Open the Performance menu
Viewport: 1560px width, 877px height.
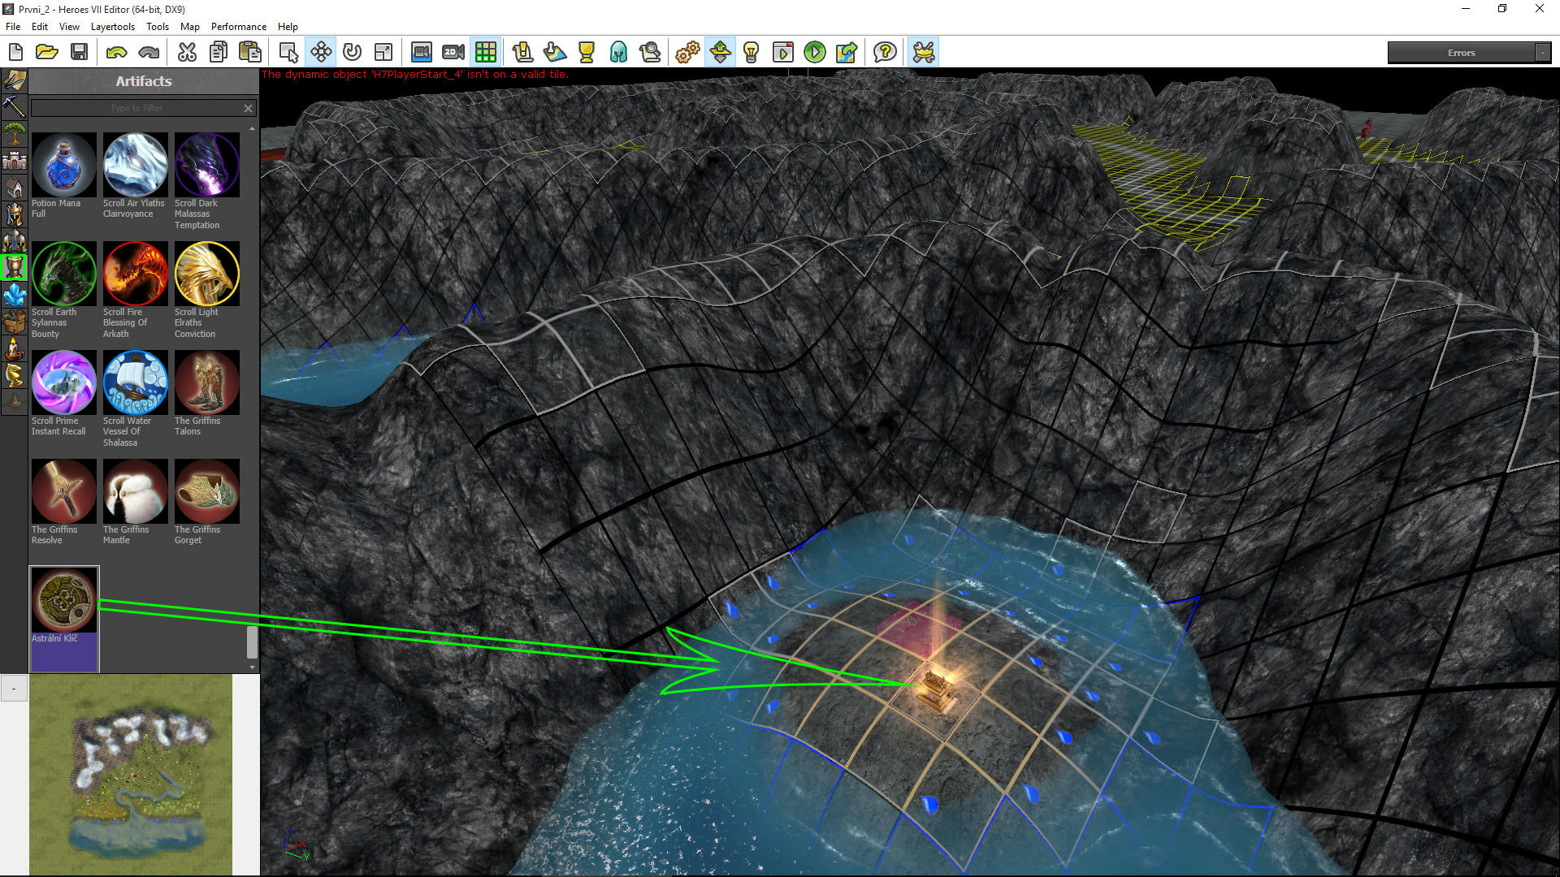[x=238, y=27]
